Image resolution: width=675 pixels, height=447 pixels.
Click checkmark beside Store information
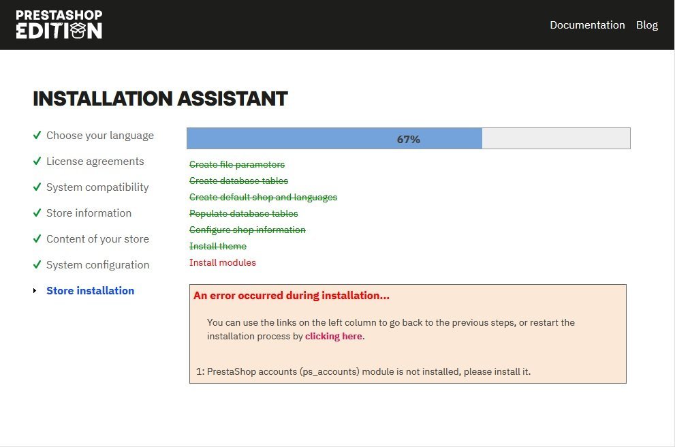tap(37, 213)
